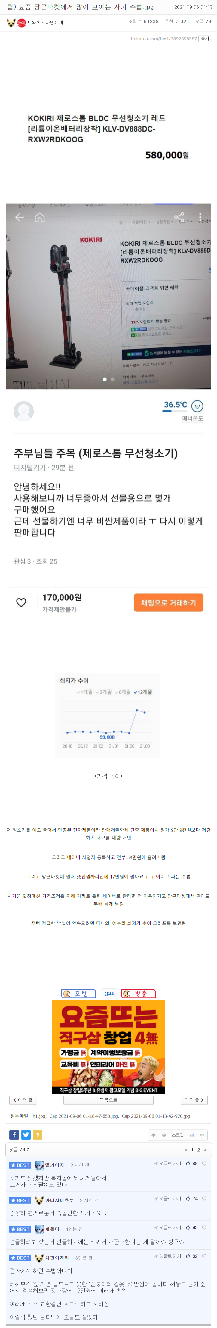The width and height of the screenshot is (217, 1328).
Task: Select the 1개월 price range option
Action: 85,692
